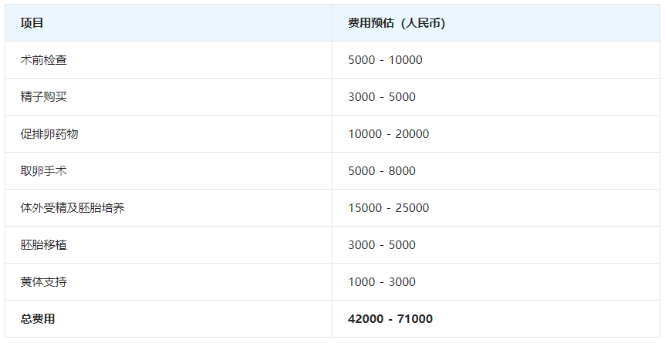
Task: Select the 术前检查 row label
Action: click(44, 60)
